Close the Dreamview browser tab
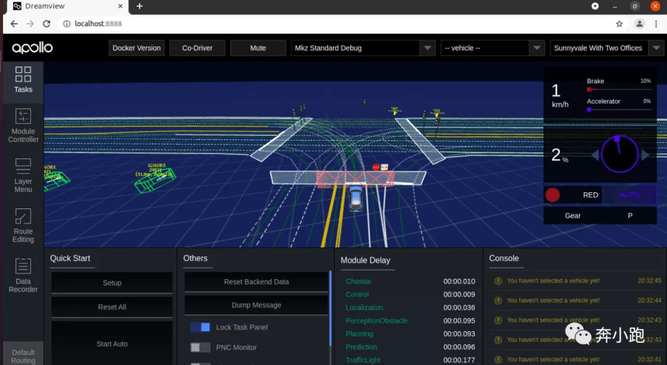The image size is (667, 365). pos(120,6)
